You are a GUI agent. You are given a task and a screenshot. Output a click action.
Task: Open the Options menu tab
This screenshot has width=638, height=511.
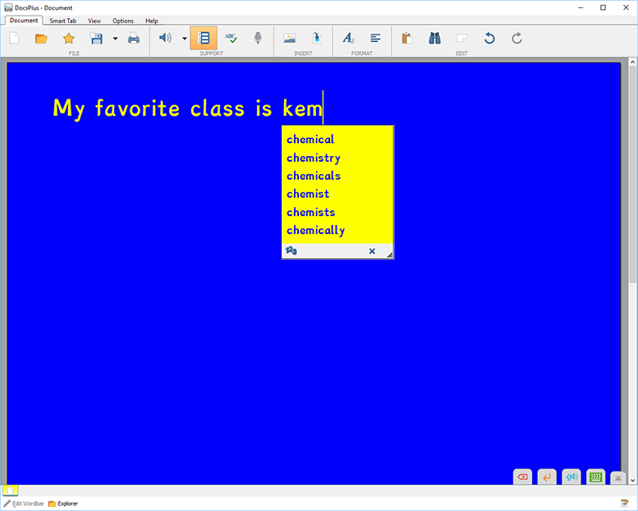point(123,21)
